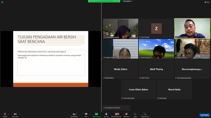Select the Nurunnajmussyarqiah participant tile
The height and width of the screenshot is (118, 211).
click(192, 69)
